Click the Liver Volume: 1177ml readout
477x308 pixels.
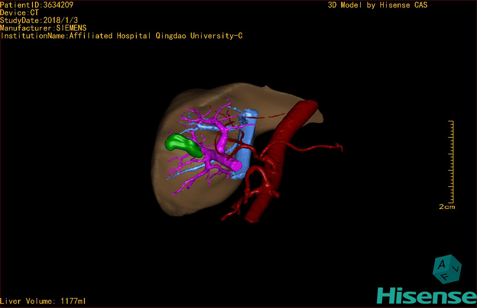tap(43, 301)
